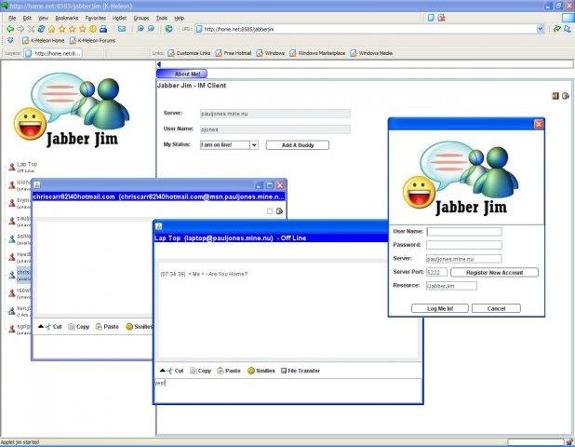
Task: Open the Windows Marketplace link
Action: pyautogui.click(x=317, y=53)
